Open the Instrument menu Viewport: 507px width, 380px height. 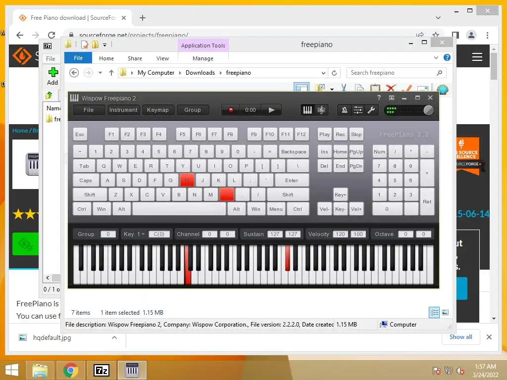[x=123, y=110]
